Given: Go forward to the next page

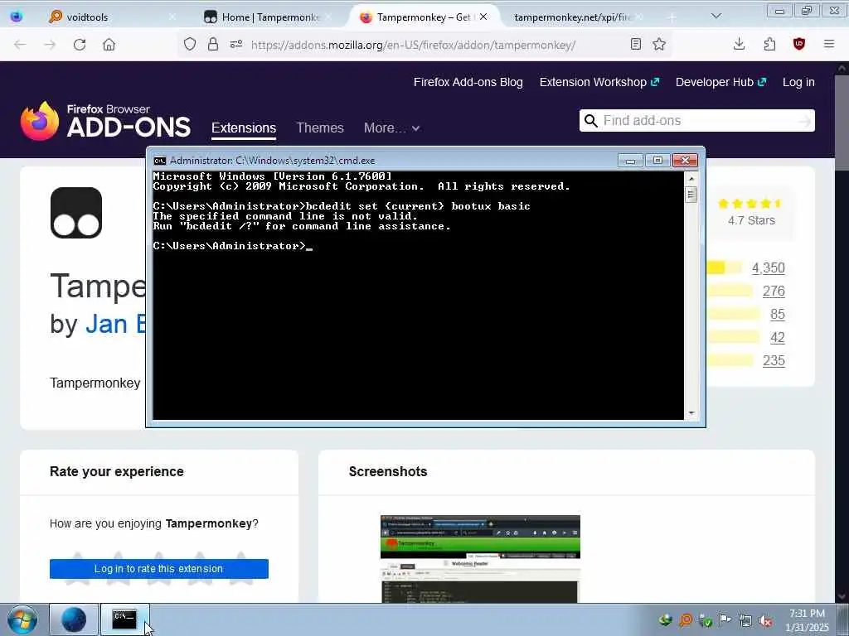Looking at the screenshot, I should pos(50,45).
